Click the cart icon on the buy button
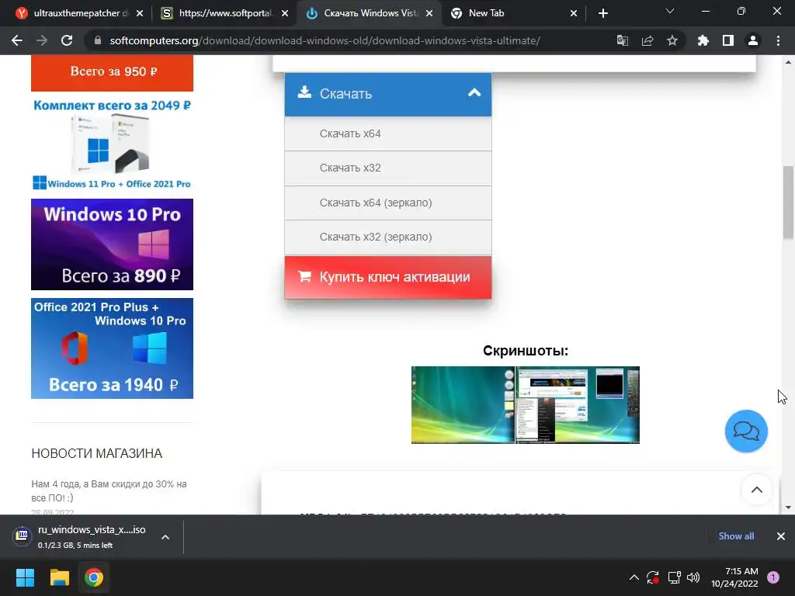 click(x=304, y=276)
